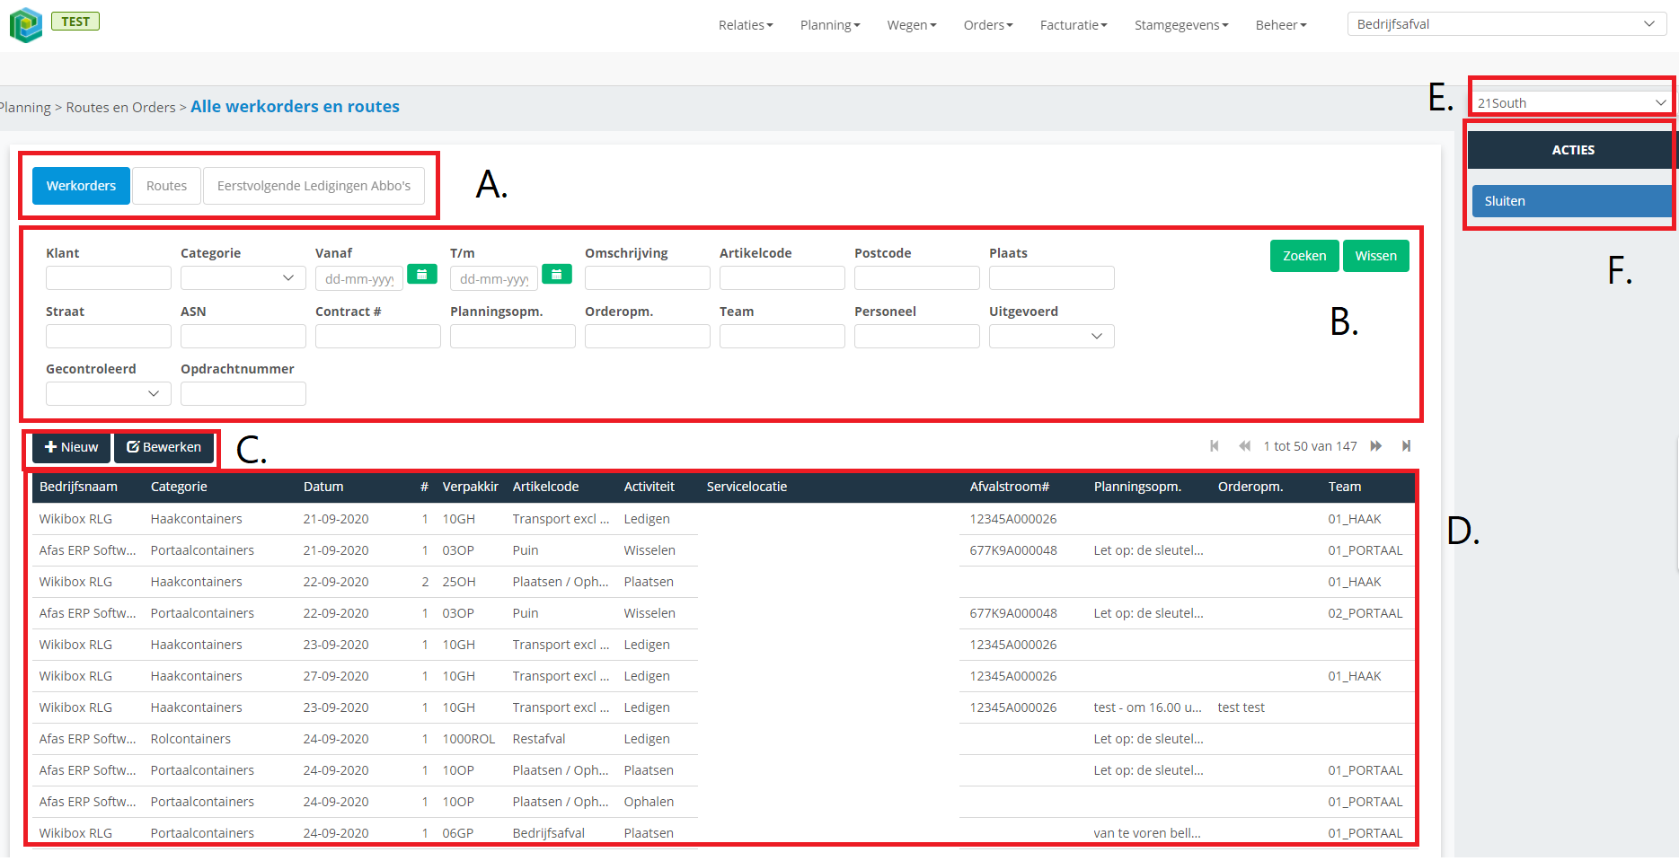Screen dimensions: 1679x861
Task: Focus the Opdrachtnummer input field
Action: pyautogui.click(x=243, y=393)
